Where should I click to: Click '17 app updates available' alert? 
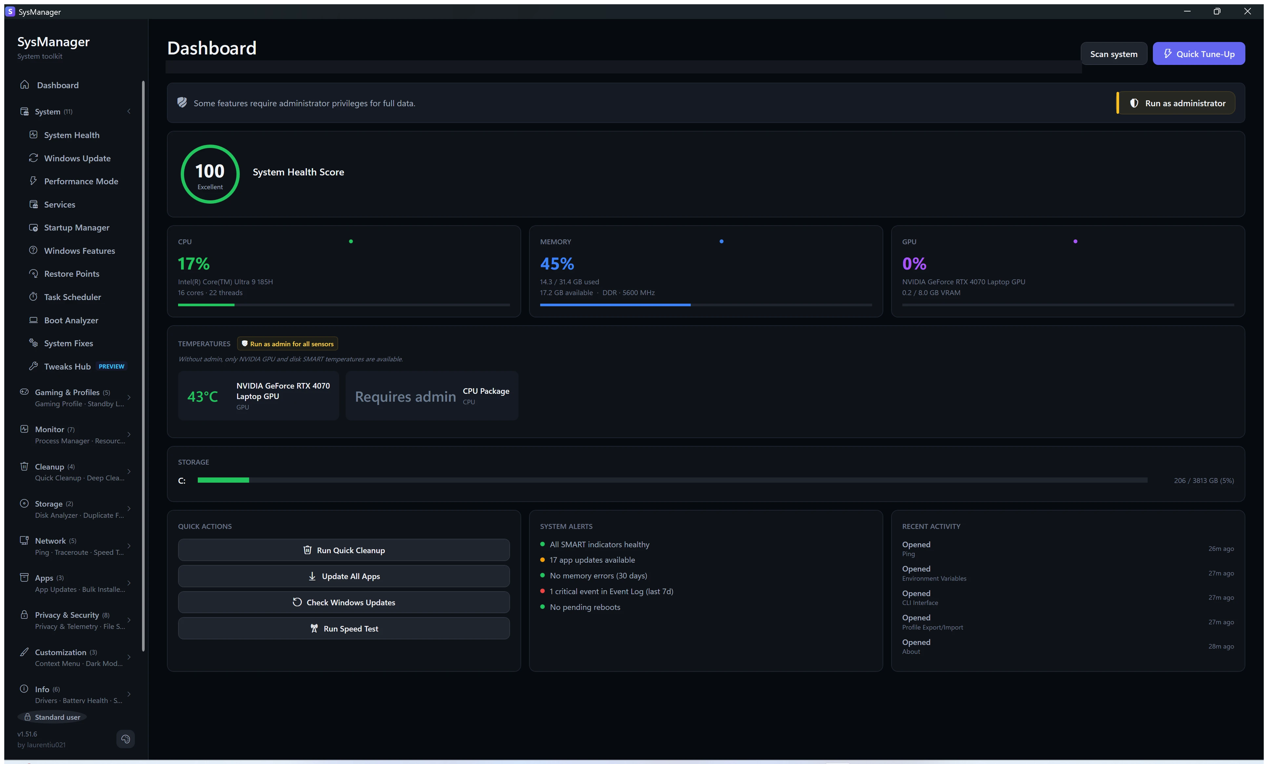592,560
